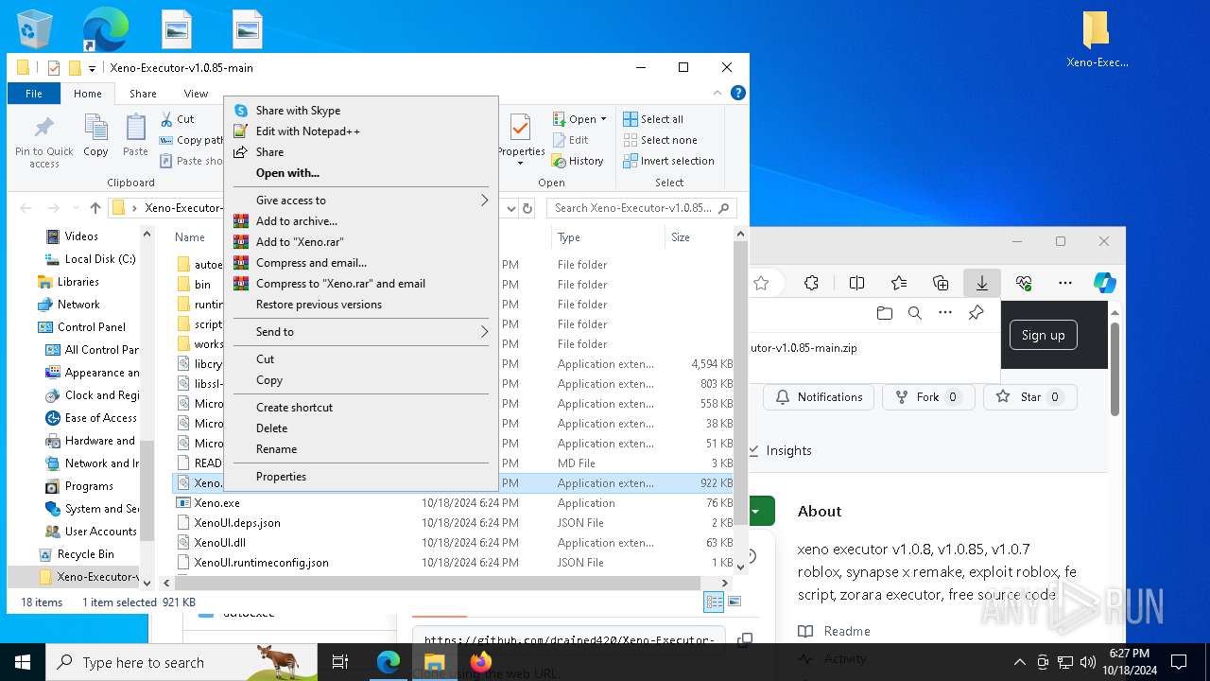The image size is (1210, 681).
Task: Select the Xeno.exe file row
Action: pyautogui.click(x=454, y=503)
